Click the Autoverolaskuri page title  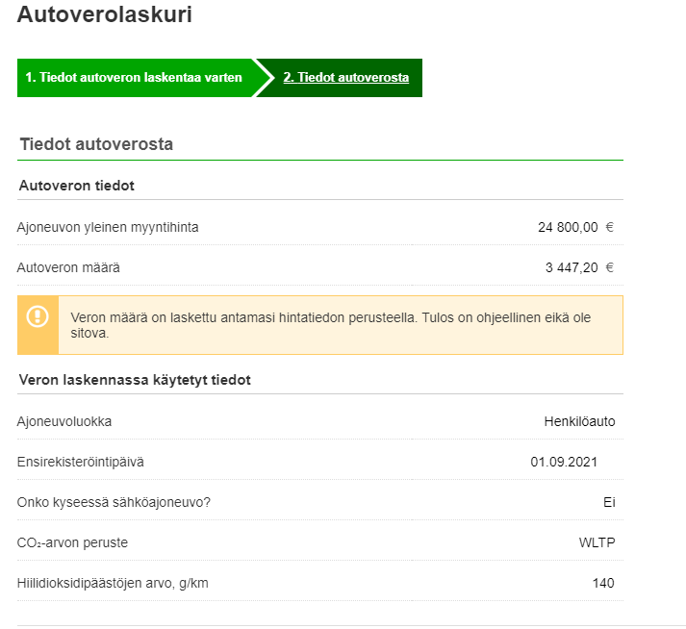(x=104, y=15)
